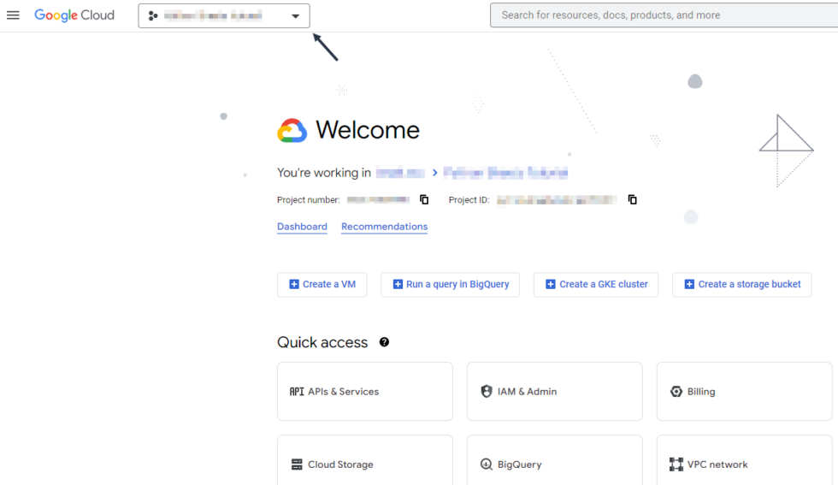The height and width of the screenshot is (485, 838).
Task: Open the Cloud Storage card
Action: tap(364, 464)
